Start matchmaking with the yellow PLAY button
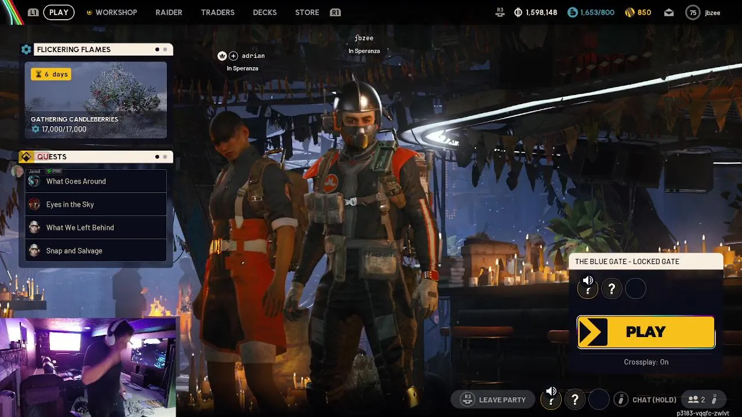This screenshot has height=417, width=742. [646, 332]
